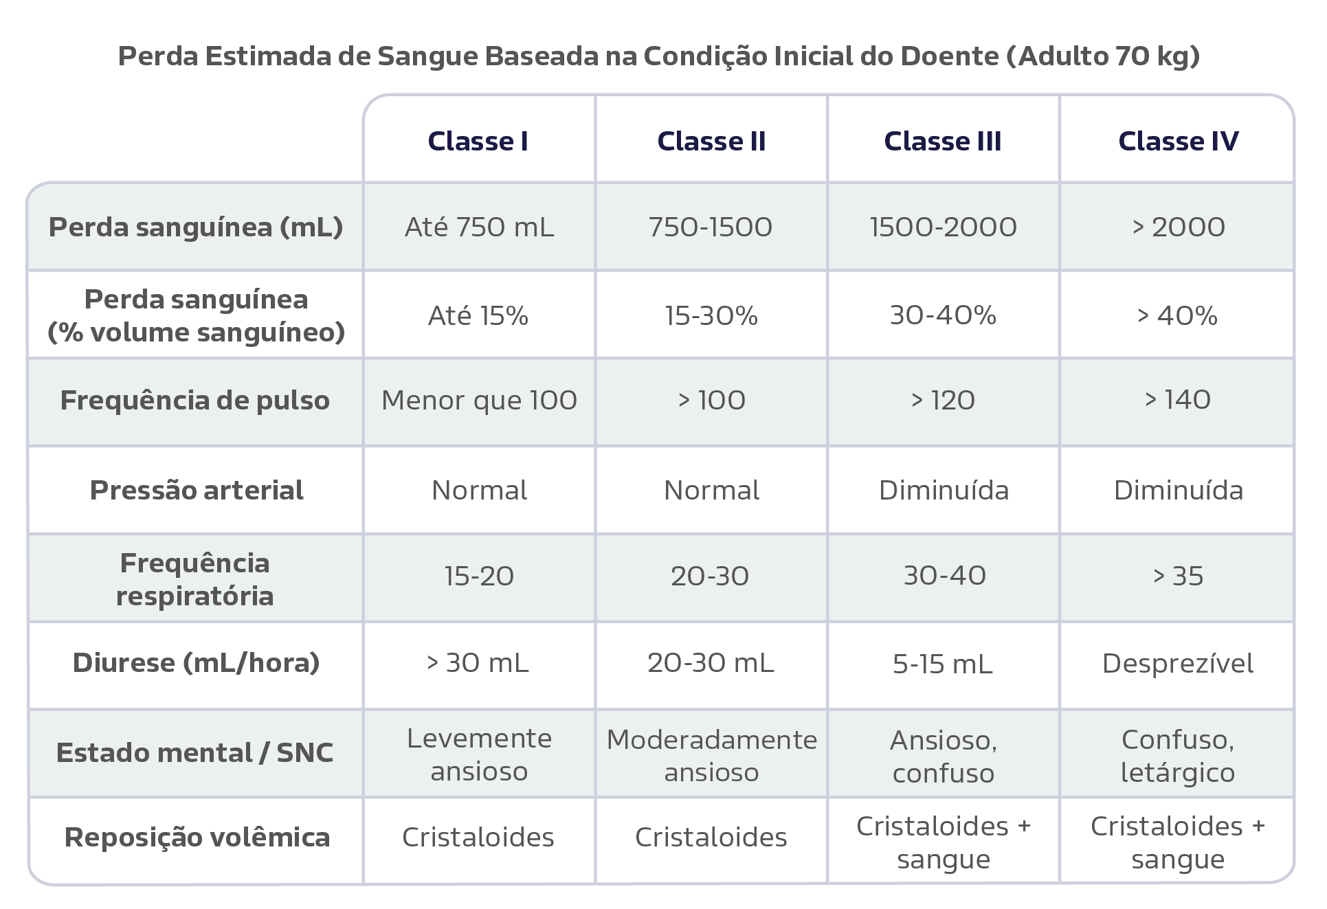Click the Estado mental / SNC row label

(x=195, y=752)
